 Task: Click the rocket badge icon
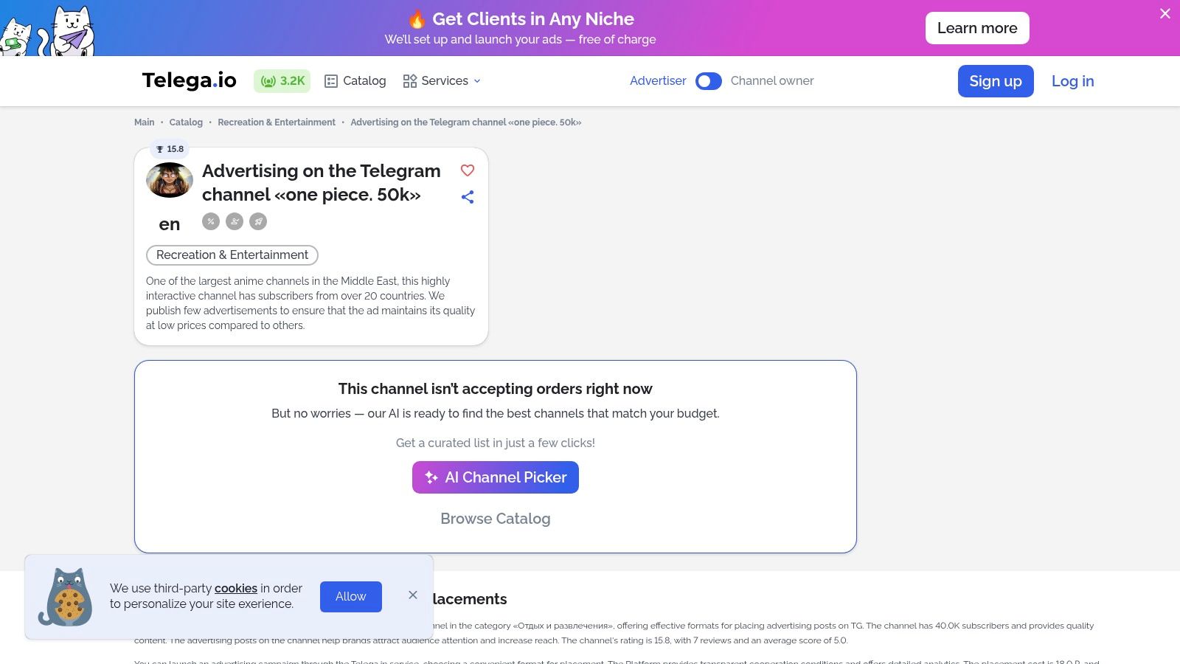point(258,221)
